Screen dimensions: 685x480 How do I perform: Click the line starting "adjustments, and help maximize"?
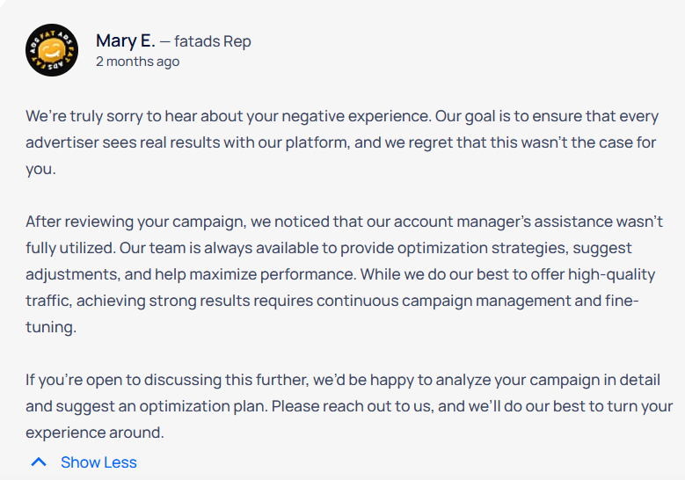[340, 274]
